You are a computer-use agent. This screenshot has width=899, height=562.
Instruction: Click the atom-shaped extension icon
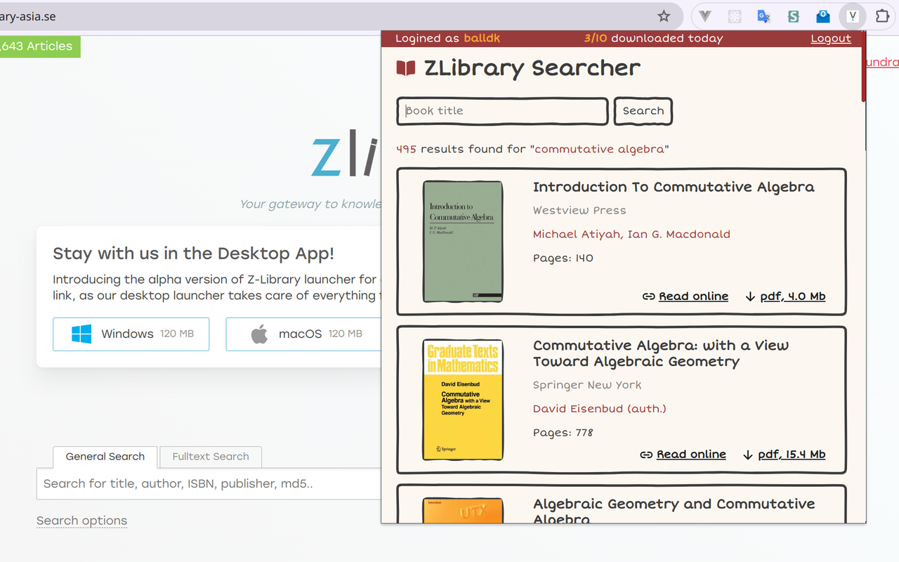[734, 15]
